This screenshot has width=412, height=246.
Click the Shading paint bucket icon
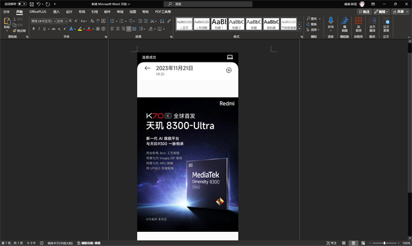(x=151, y=29)
